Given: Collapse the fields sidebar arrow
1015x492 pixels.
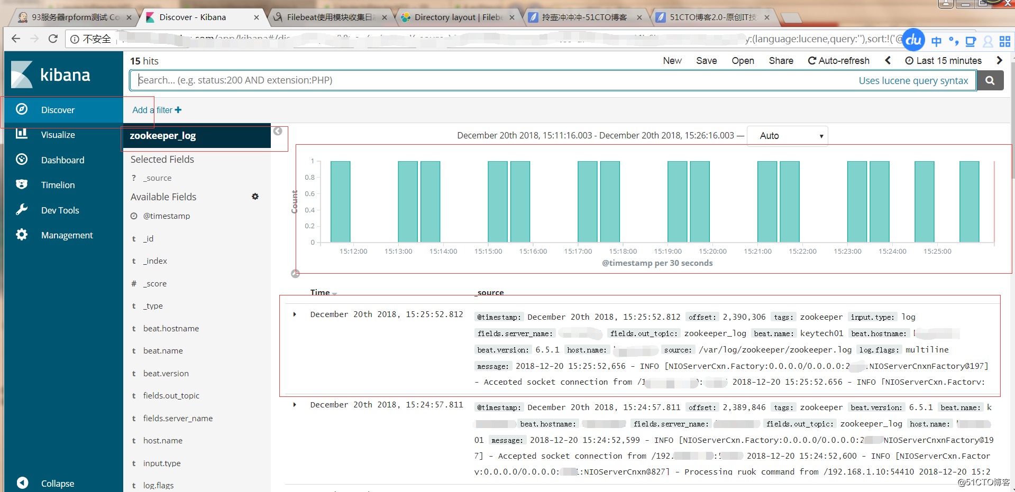Looking at the screenshot, I should tap(278, 131).
